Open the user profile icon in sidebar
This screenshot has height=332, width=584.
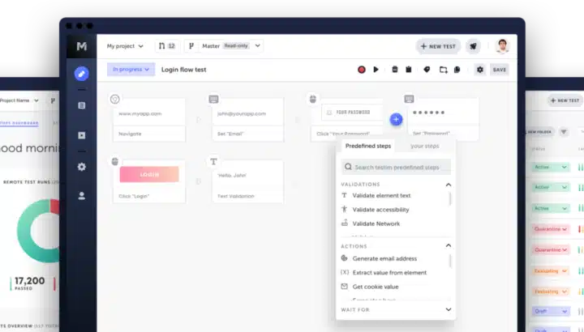(x=82, y=196)
